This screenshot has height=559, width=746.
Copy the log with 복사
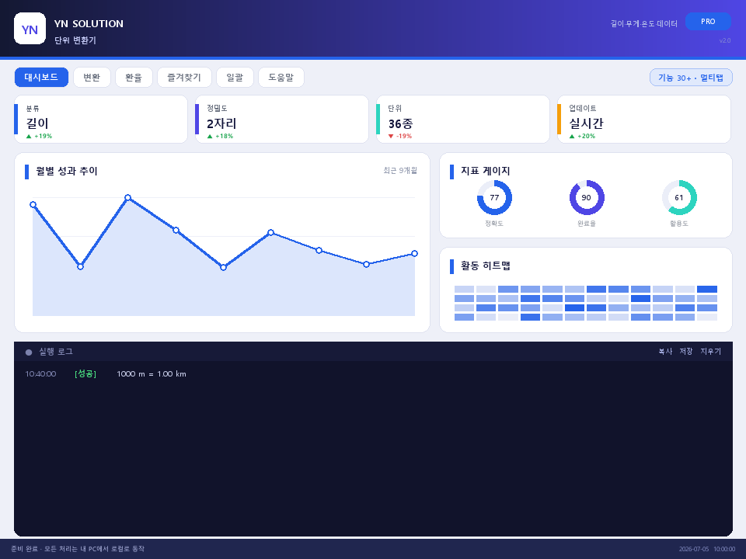point(665,351)
